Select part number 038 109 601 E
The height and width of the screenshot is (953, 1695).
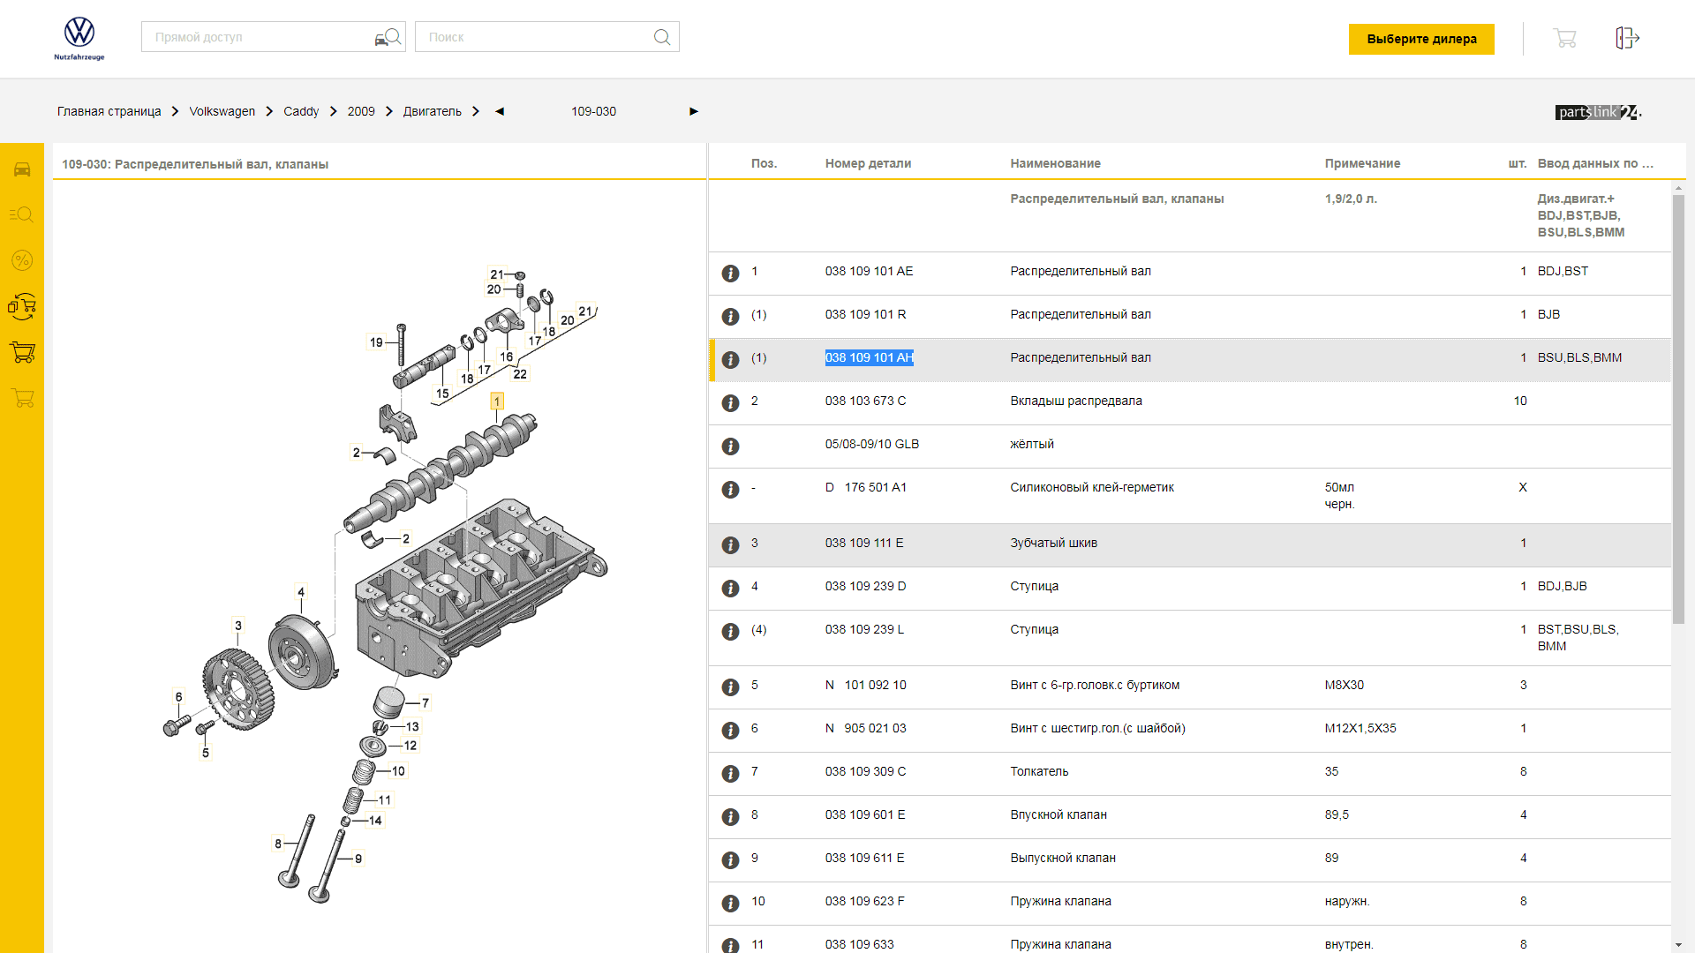pos(865,814)
